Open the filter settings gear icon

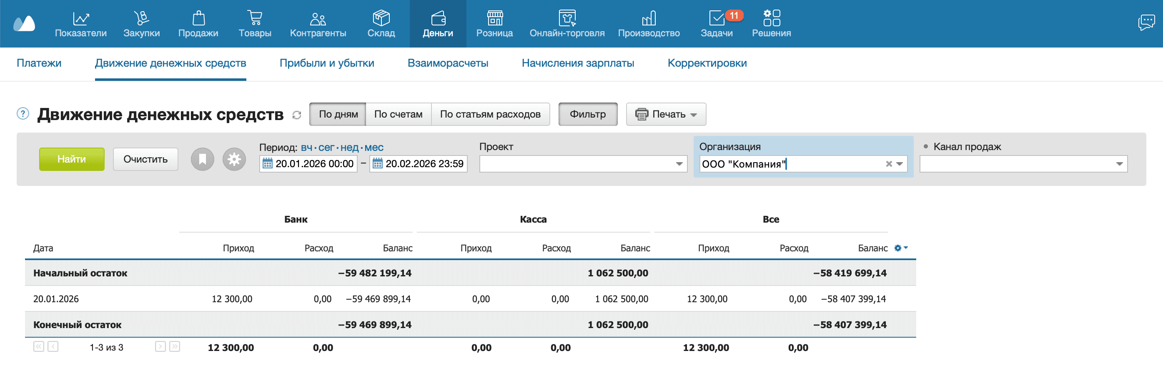coord(234,159)
